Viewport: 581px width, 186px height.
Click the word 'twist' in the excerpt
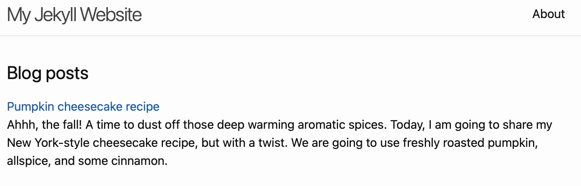pos(274,143)
